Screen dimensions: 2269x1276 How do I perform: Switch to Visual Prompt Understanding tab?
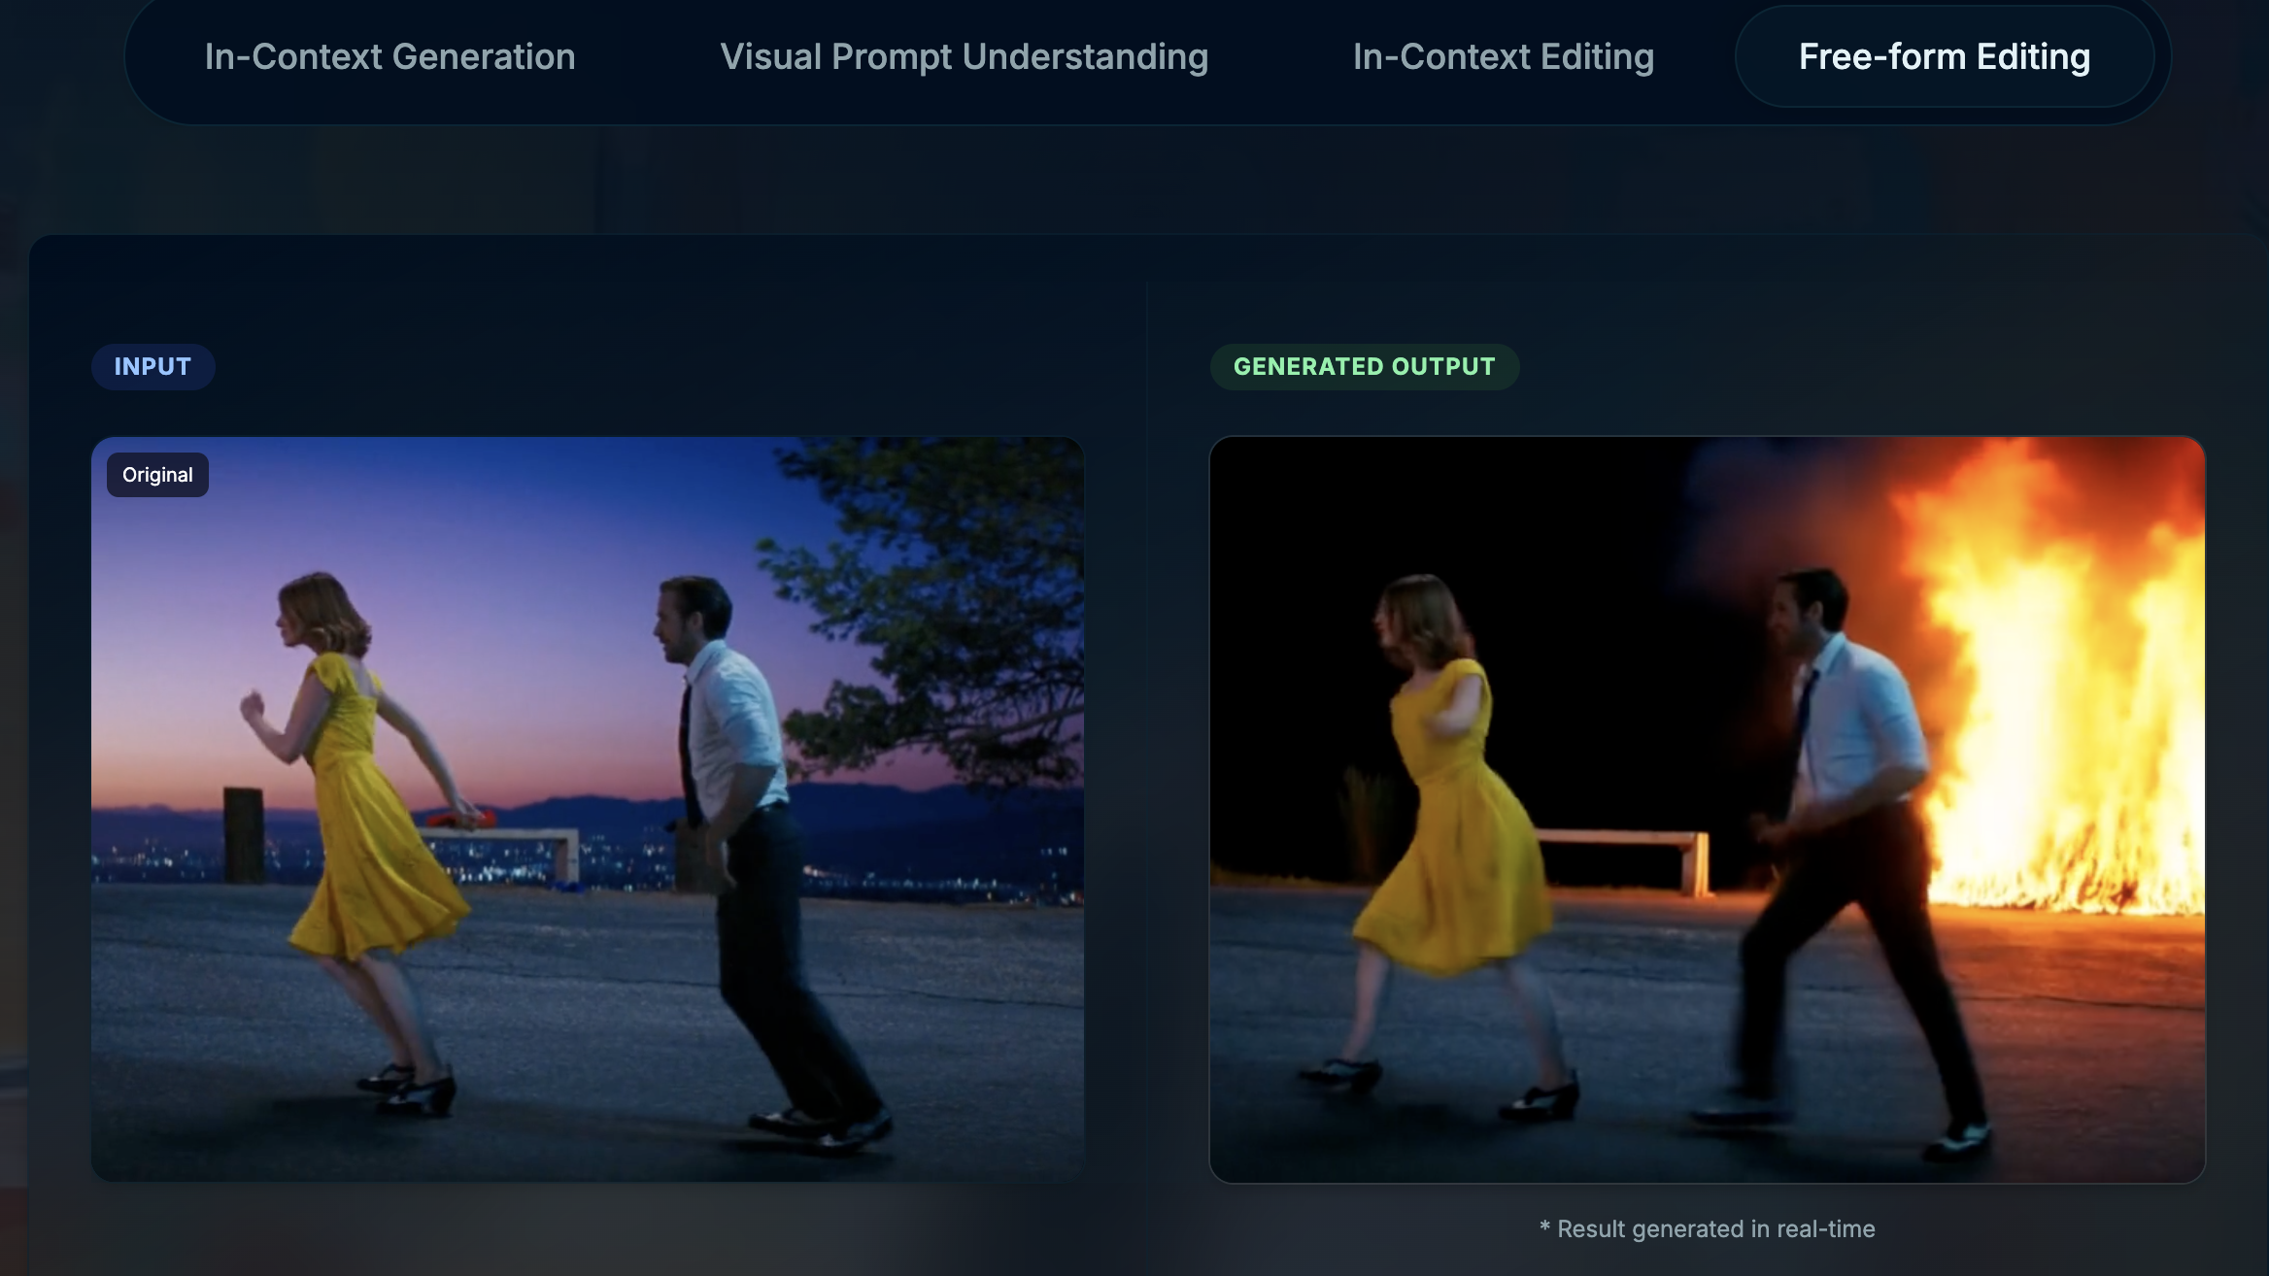pyautogui.click(x=964, y=57)
